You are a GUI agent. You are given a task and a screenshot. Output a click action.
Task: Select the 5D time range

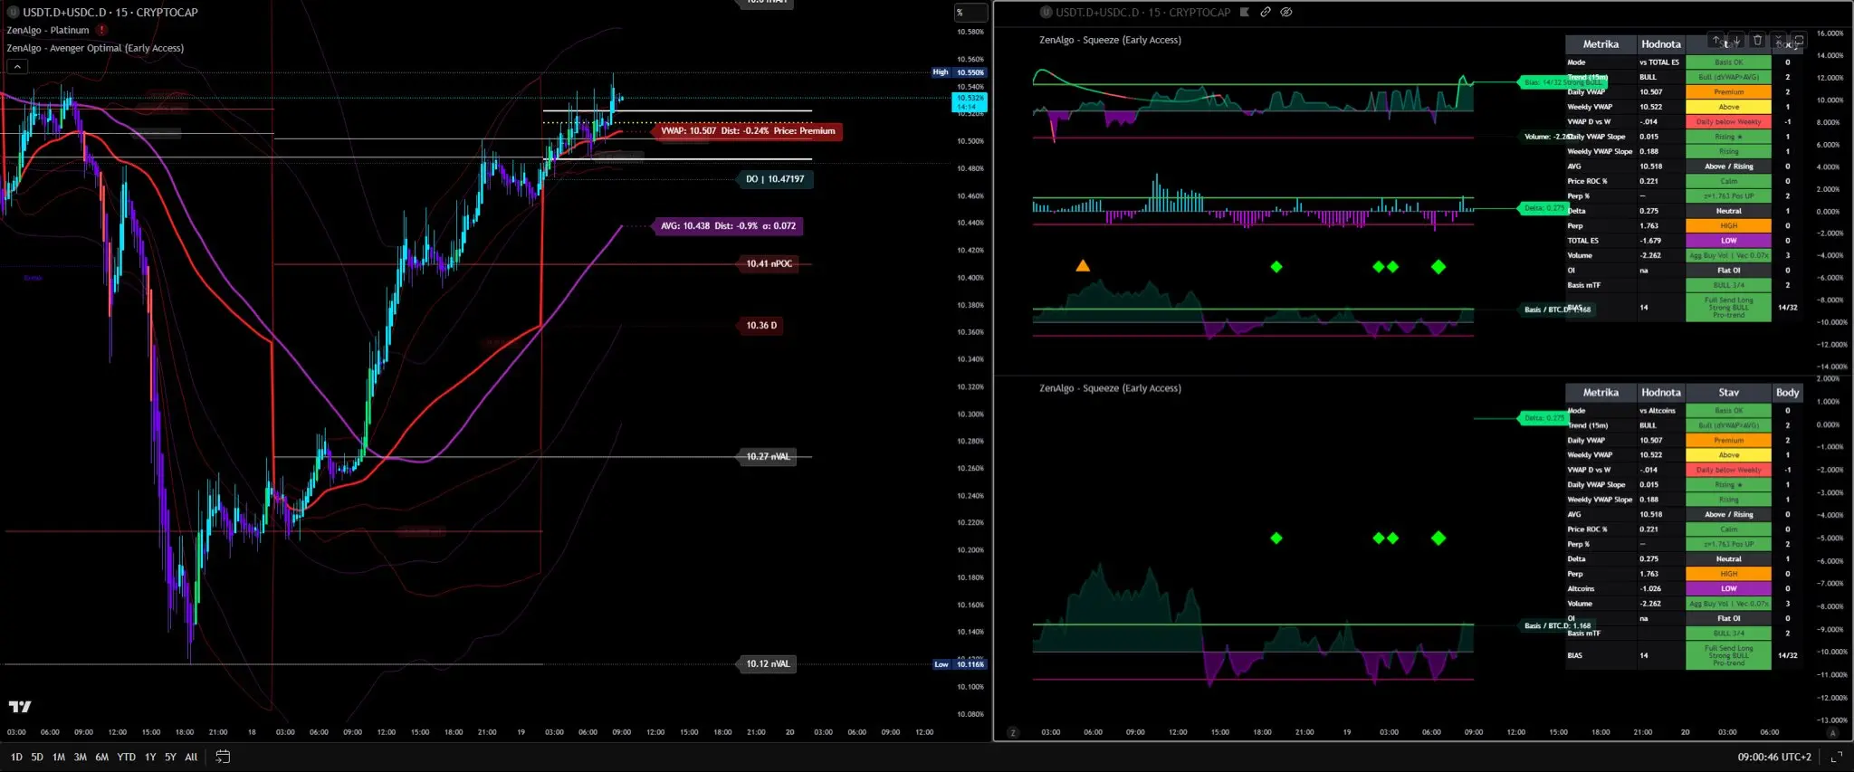point(37,757)
